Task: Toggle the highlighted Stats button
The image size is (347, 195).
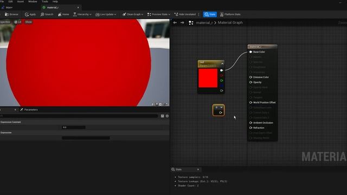Action: coord(210,15)
